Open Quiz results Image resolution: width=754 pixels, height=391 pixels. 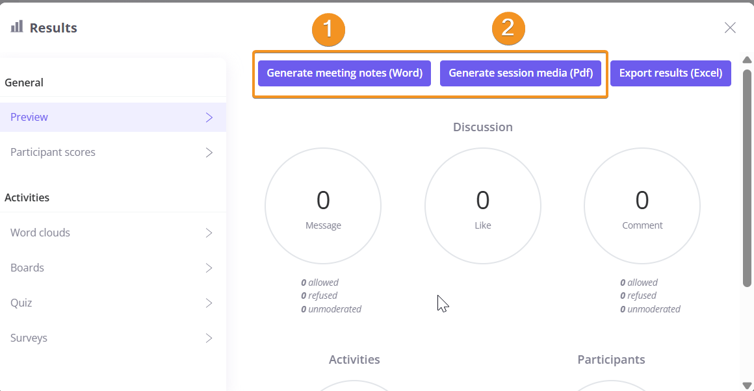tap(21, 303)
